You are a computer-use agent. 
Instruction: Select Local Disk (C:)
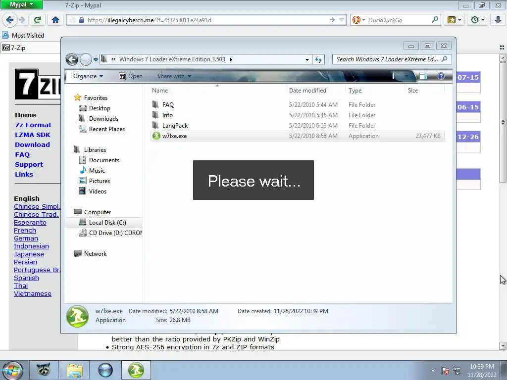point(103,222)
